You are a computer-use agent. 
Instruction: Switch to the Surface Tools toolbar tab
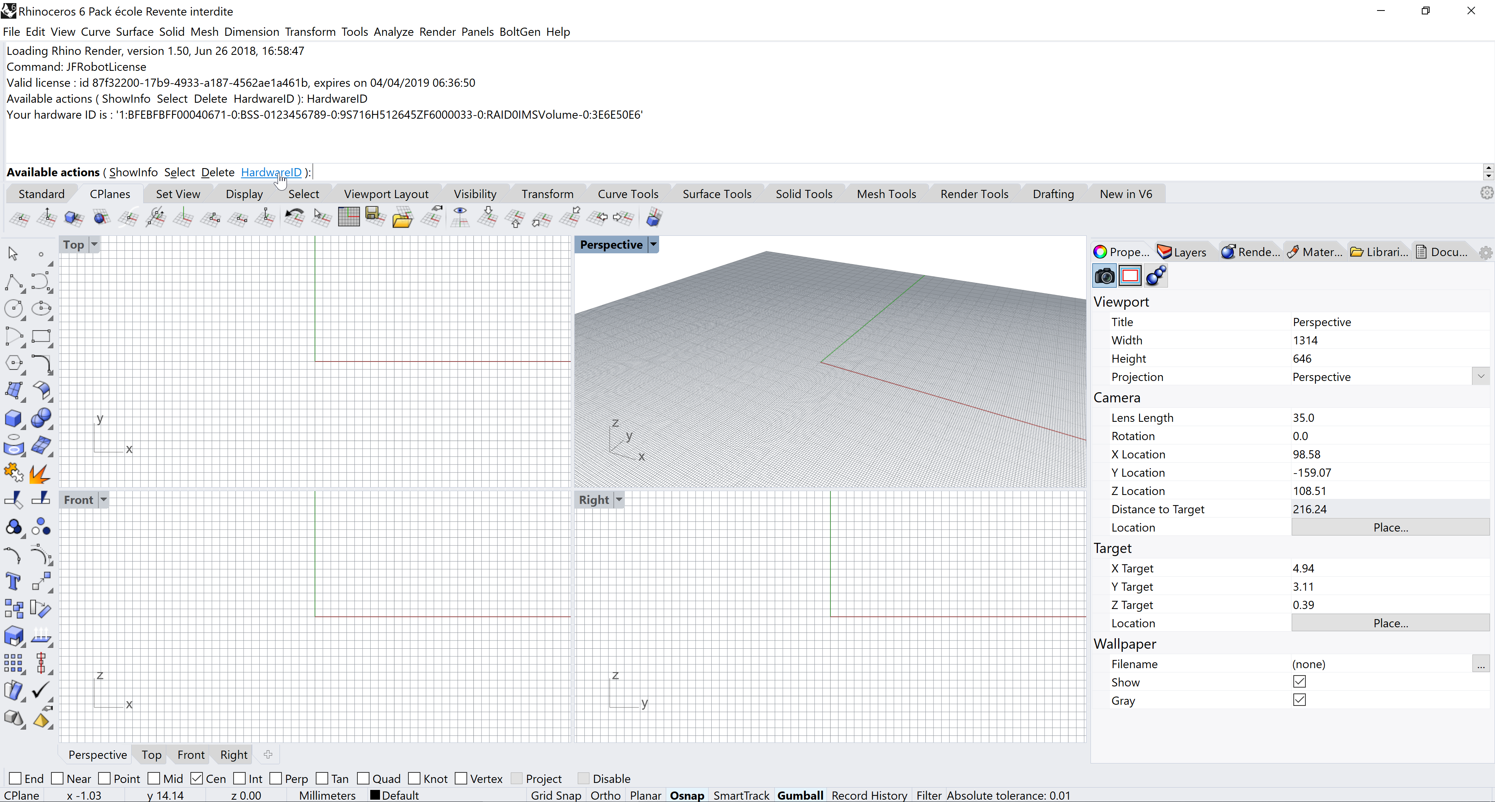point(717,194)
